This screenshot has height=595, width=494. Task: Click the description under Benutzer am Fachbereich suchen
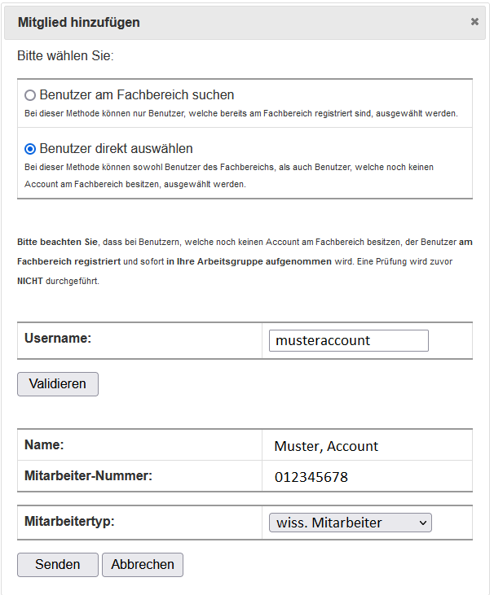(x=240, y=113)
